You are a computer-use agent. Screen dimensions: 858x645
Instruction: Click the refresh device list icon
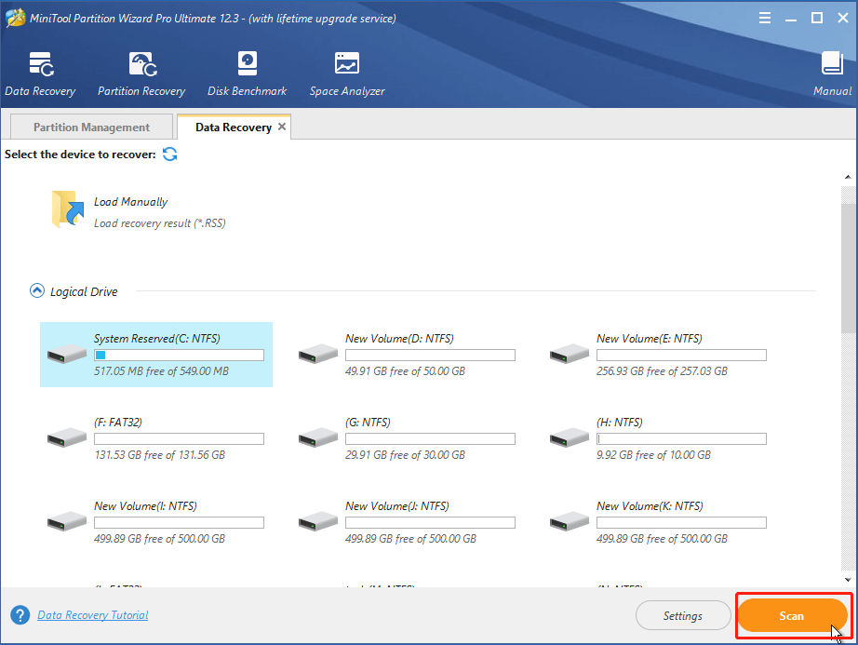[170, 155]
